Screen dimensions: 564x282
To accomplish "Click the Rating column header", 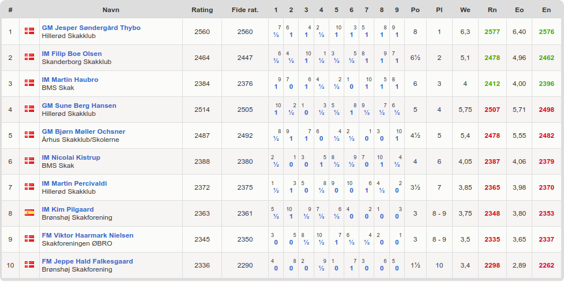I will pos(202,10).
